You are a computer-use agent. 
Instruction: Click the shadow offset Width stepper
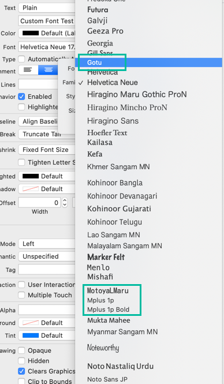pos(65,203)
